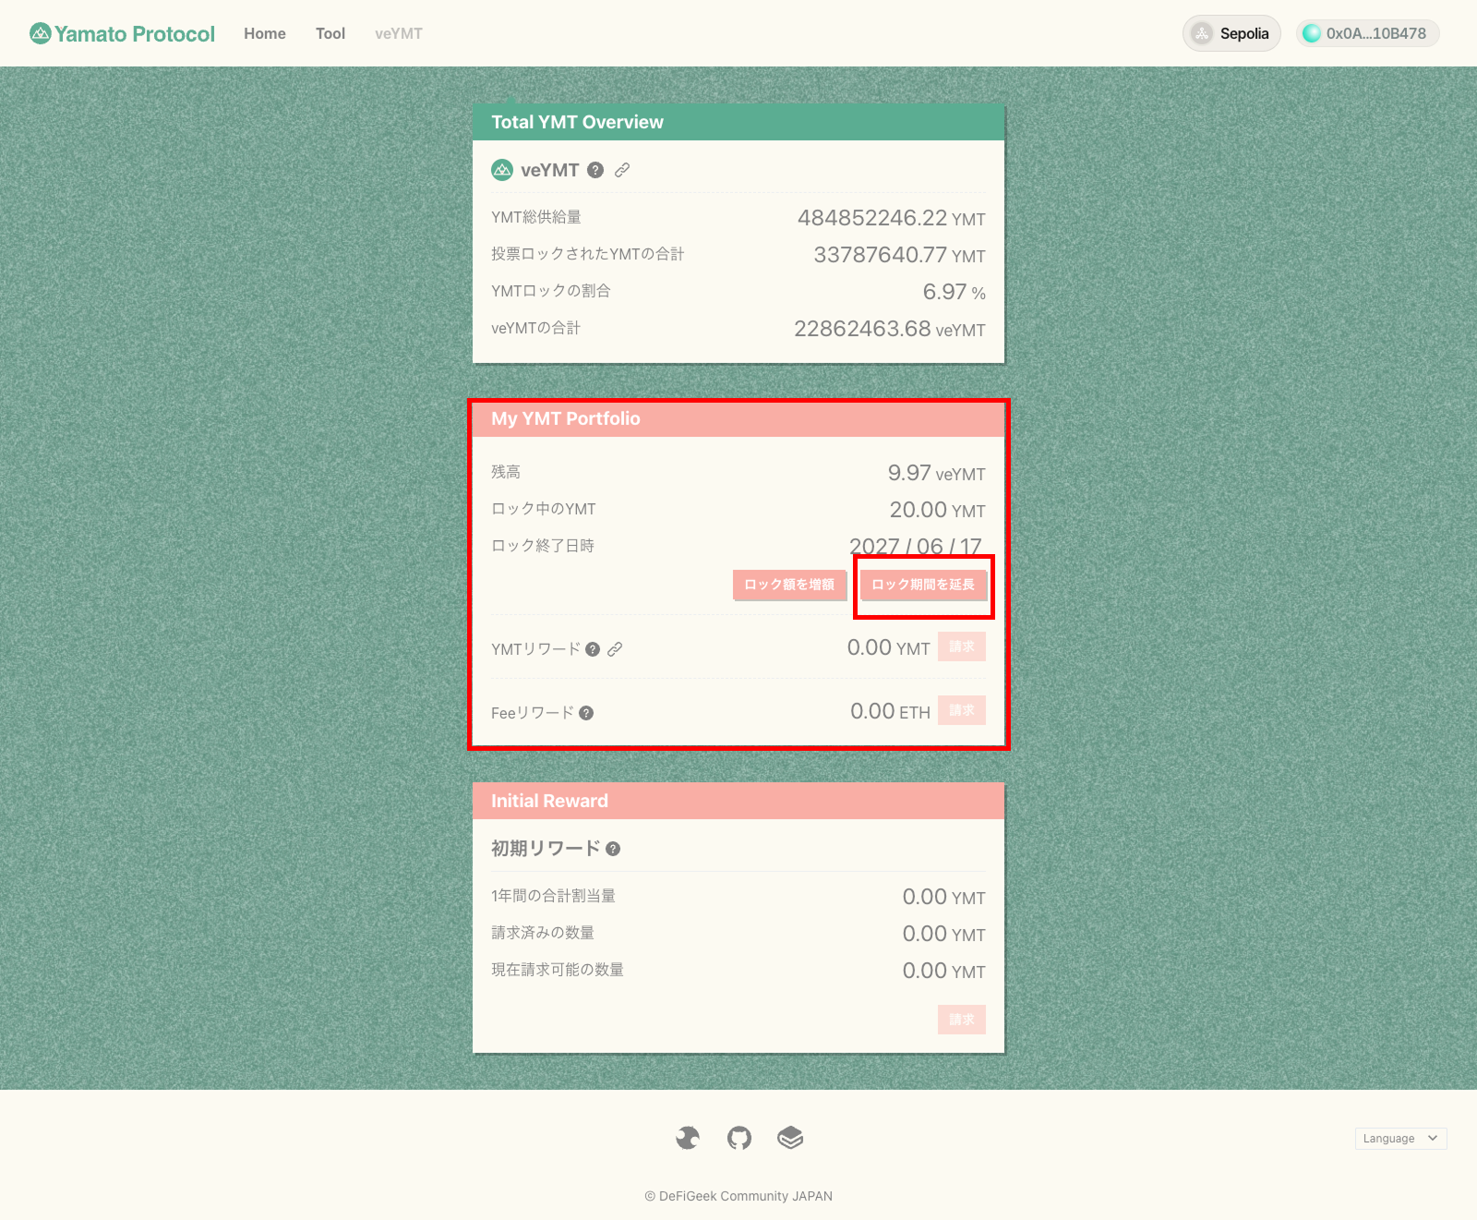
Task: Claim the Fee ETH reward with 請求
Action: (962, 710)
